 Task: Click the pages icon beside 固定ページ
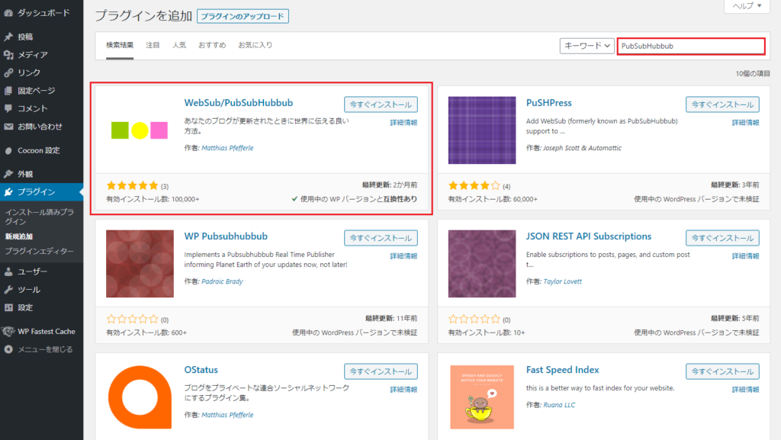coord(8,91)
